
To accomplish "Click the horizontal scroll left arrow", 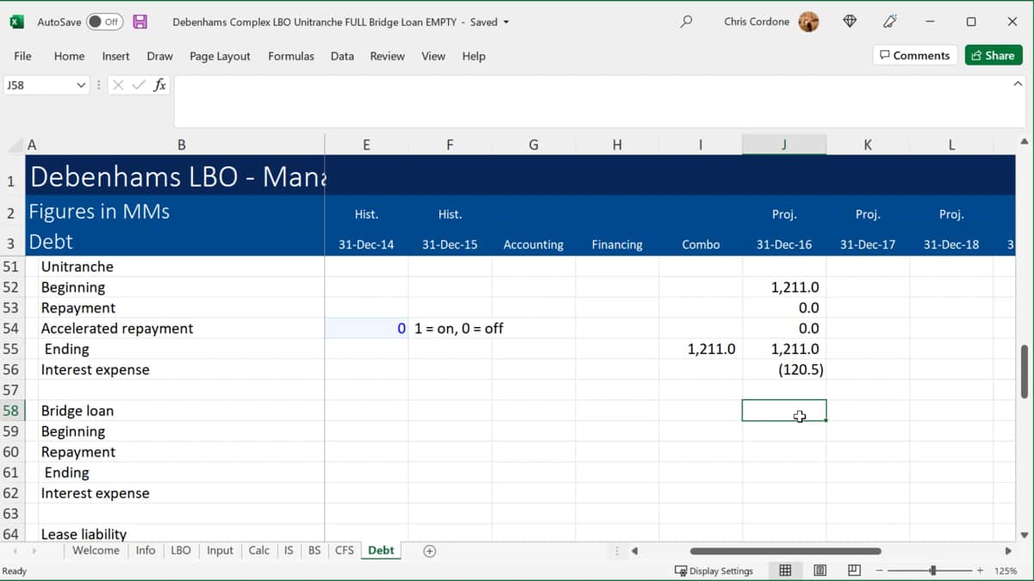I will tap(634, 551).
